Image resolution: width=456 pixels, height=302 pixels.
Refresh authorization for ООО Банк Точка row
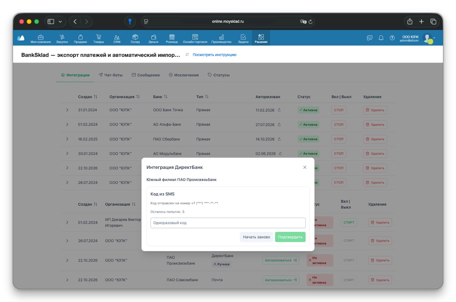[x=279, y=110]
